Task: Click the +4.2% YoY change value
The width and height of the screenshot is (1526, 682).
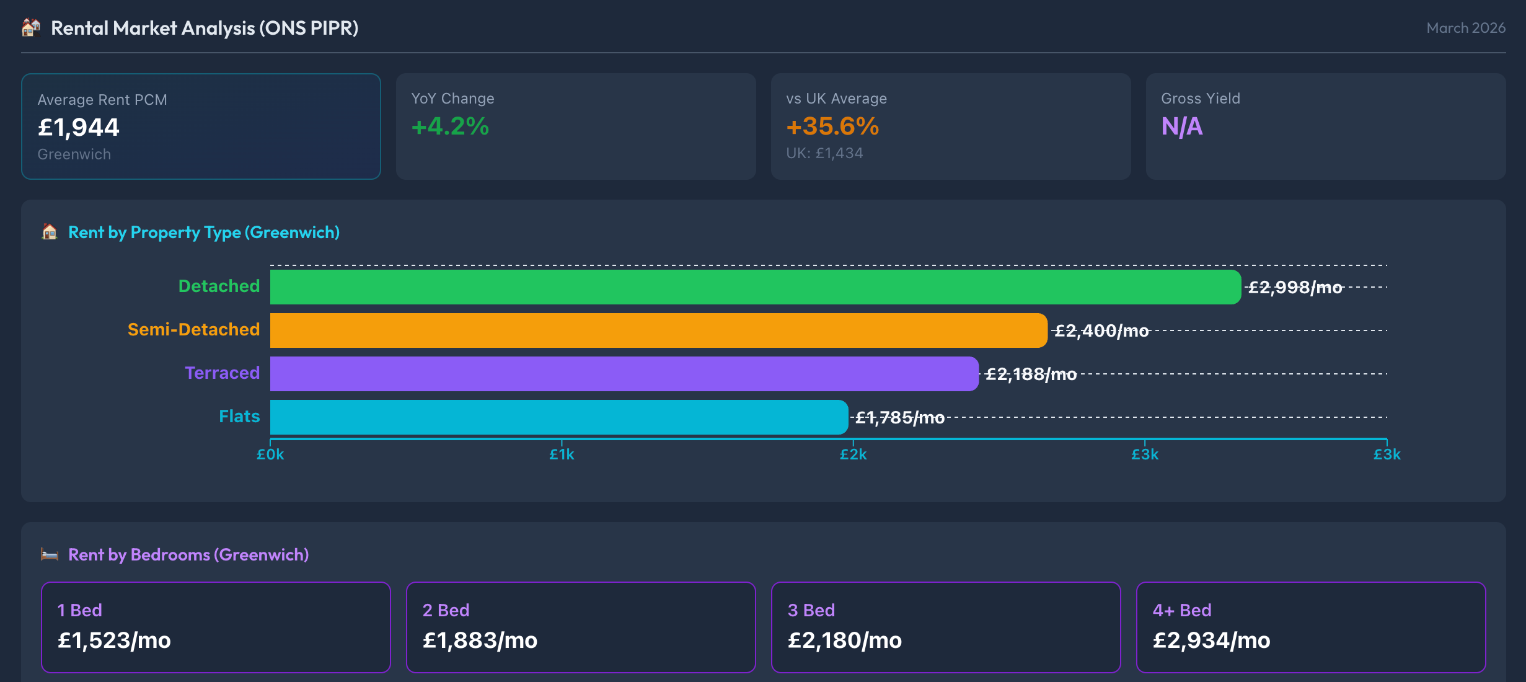Action: pos(451,126)
